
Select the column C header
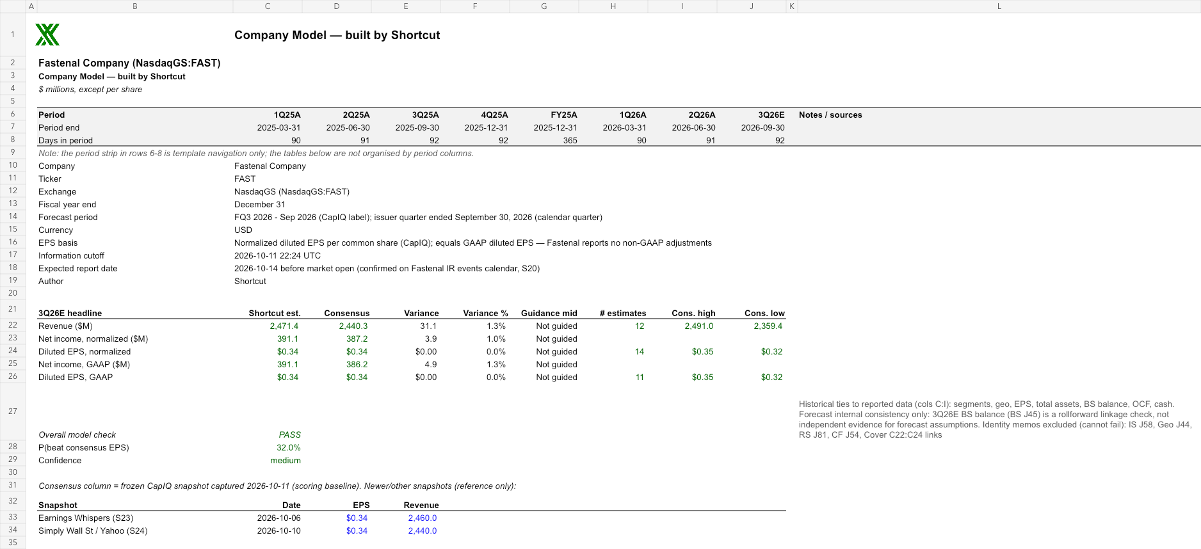[x=268, y=6]
